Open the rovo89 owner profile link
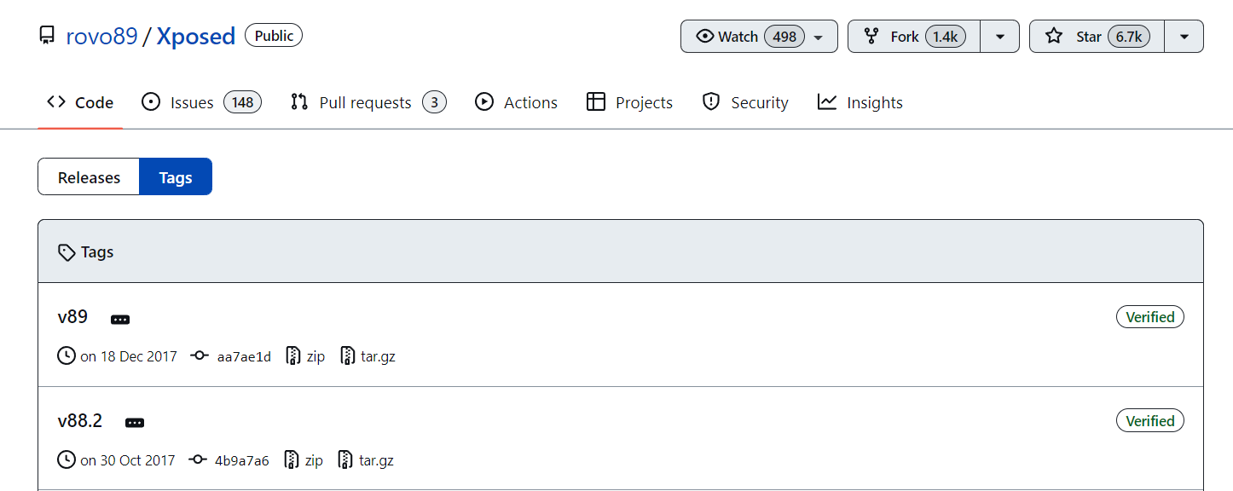Viewport: 1233px width, 491px height. coord(101,36)
